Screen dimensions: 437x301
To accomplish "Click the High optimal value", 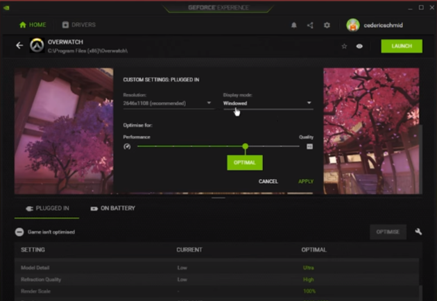I will [x=308, y=279].
